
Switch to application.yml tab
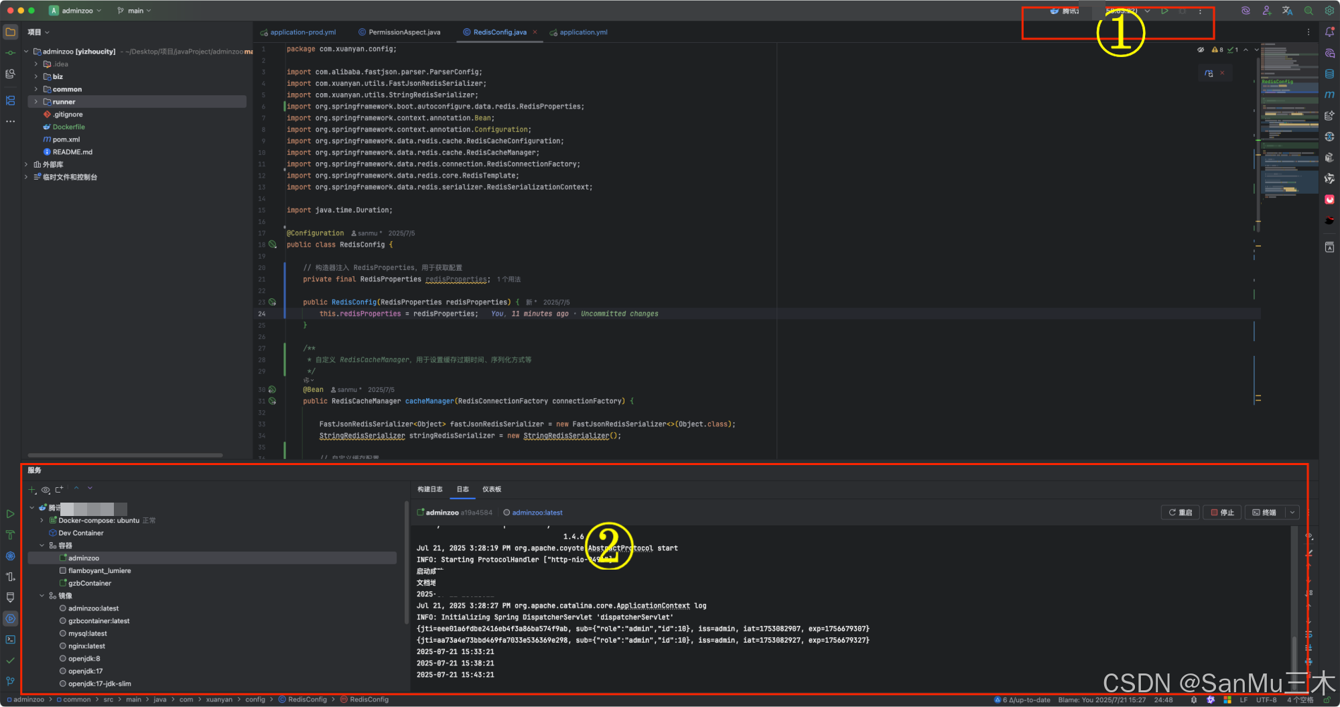pos(579,32)
